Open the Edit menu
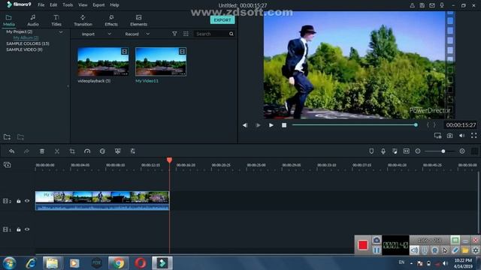The height and width of the screenshot is (270, 481). coord(53,5)
